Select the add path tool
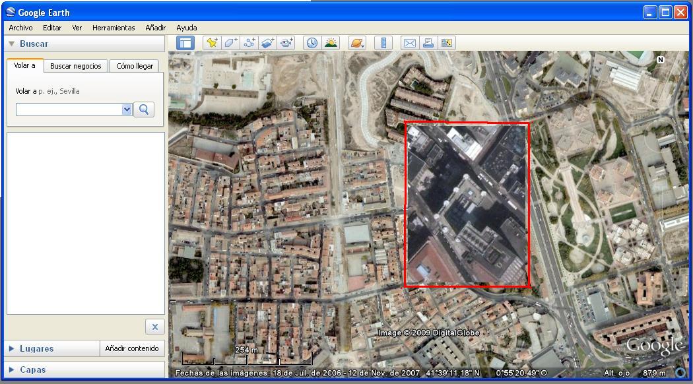 (249, 43)
